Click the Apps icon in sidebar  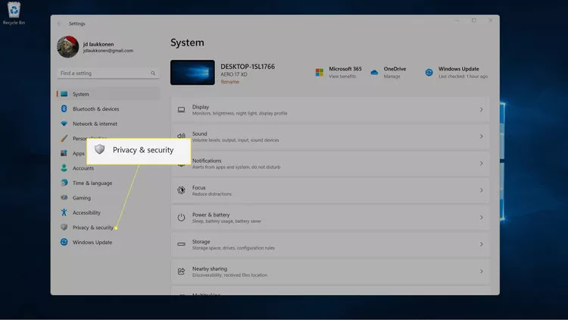(64, 153)
